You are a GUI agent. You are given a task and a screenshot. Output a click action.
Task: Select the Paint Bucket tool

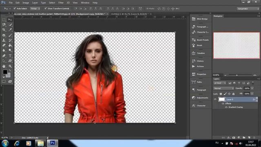click(10, 45)
